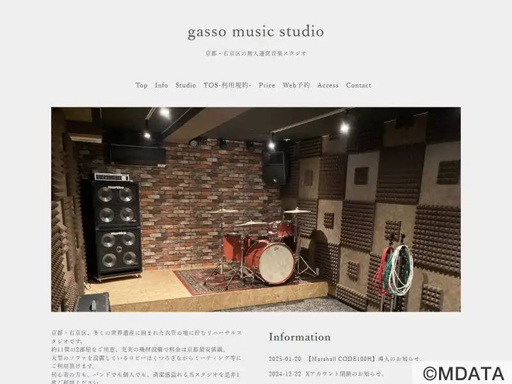Click the studio room hero photo
The width and height of the screenshot is (512, 384).
255,209
